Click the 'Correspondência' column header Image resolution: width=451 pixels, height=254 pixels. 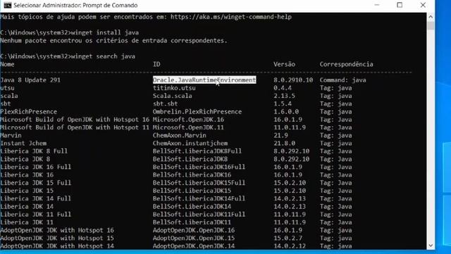pos(346,64)
